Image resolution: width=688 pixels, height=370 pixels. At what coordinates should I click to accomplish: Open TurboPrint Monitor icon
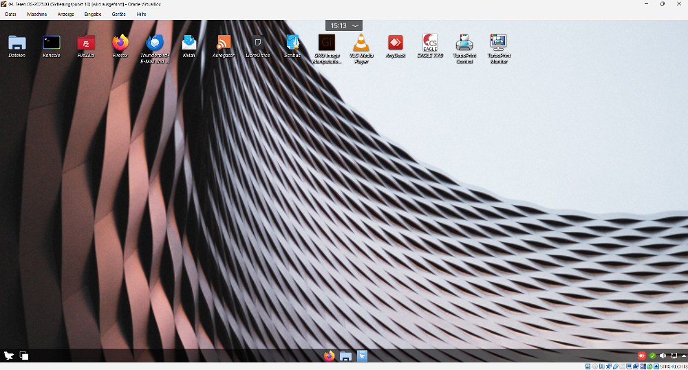tap(498, 43)
